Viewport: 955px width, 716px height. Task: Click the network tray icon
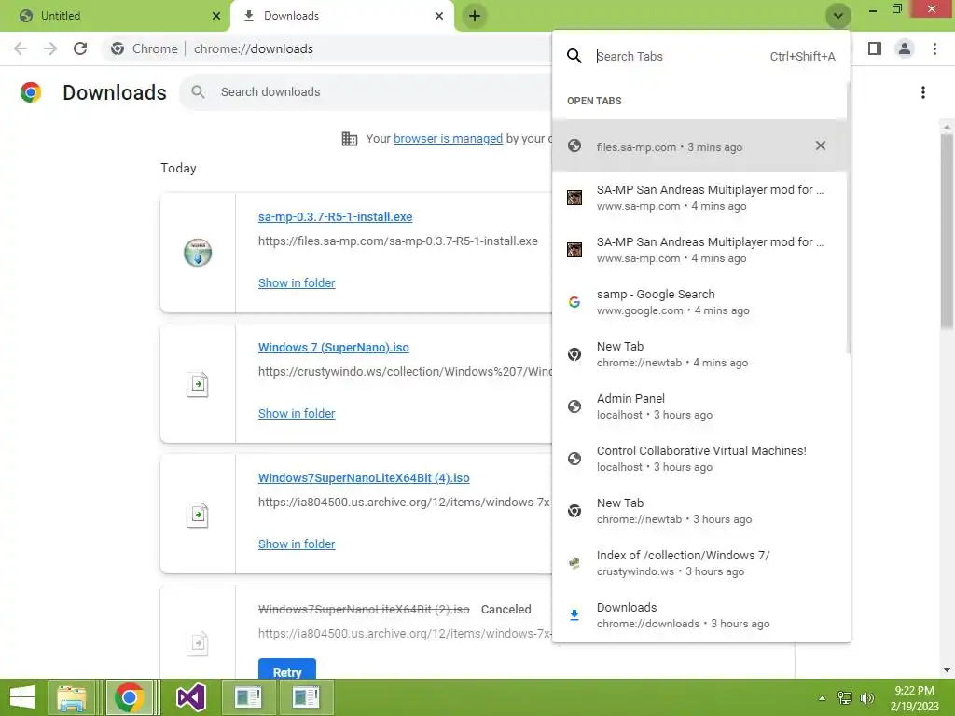point(845,698)
